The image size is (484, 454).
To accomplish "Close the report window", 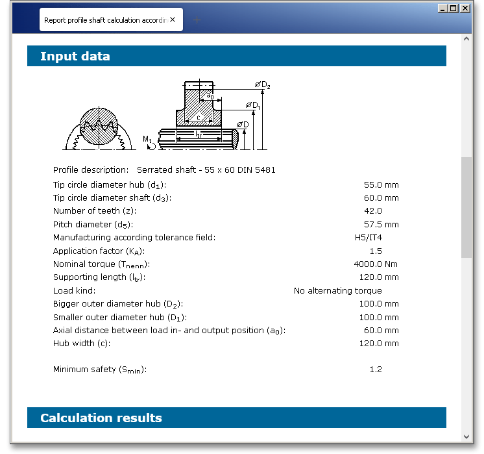I will coord(465,8).
